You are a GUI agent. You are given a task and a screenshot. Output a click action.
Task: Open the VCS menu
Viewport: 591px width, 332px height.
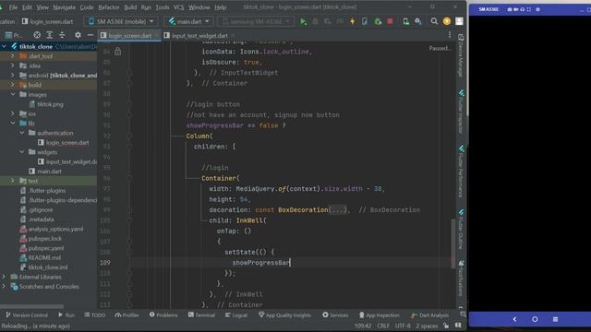pos(178,7)
